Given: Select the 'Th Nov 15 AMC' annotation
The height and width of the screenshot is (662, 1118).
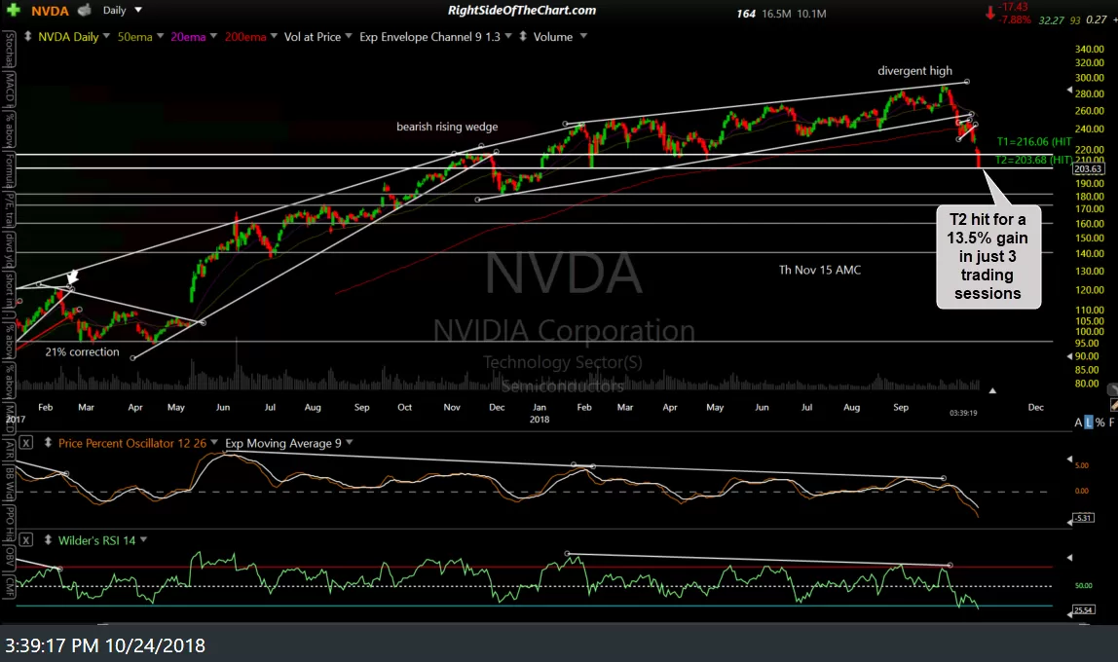Looking at the screenshot, I should coord(820,270).
